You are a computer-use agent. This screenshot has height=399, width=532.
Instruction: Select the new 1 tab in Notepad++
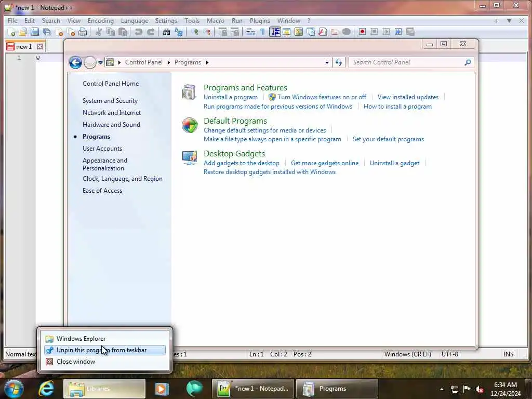pos(24,46)
